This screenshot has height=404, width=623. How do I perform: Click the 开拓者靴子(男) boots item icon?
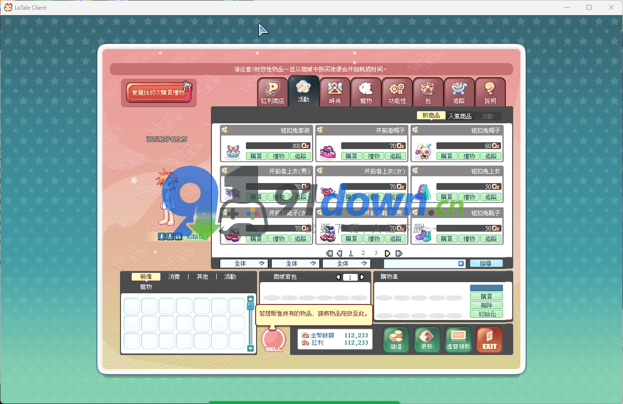[x=328, y=234]
